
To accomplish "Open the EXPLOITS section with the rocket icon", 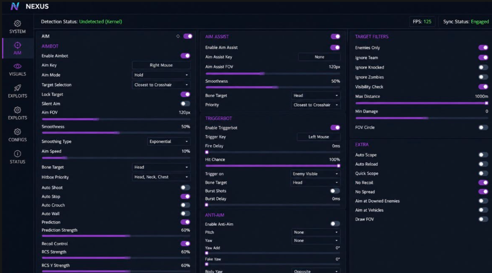I will point(17,88).
